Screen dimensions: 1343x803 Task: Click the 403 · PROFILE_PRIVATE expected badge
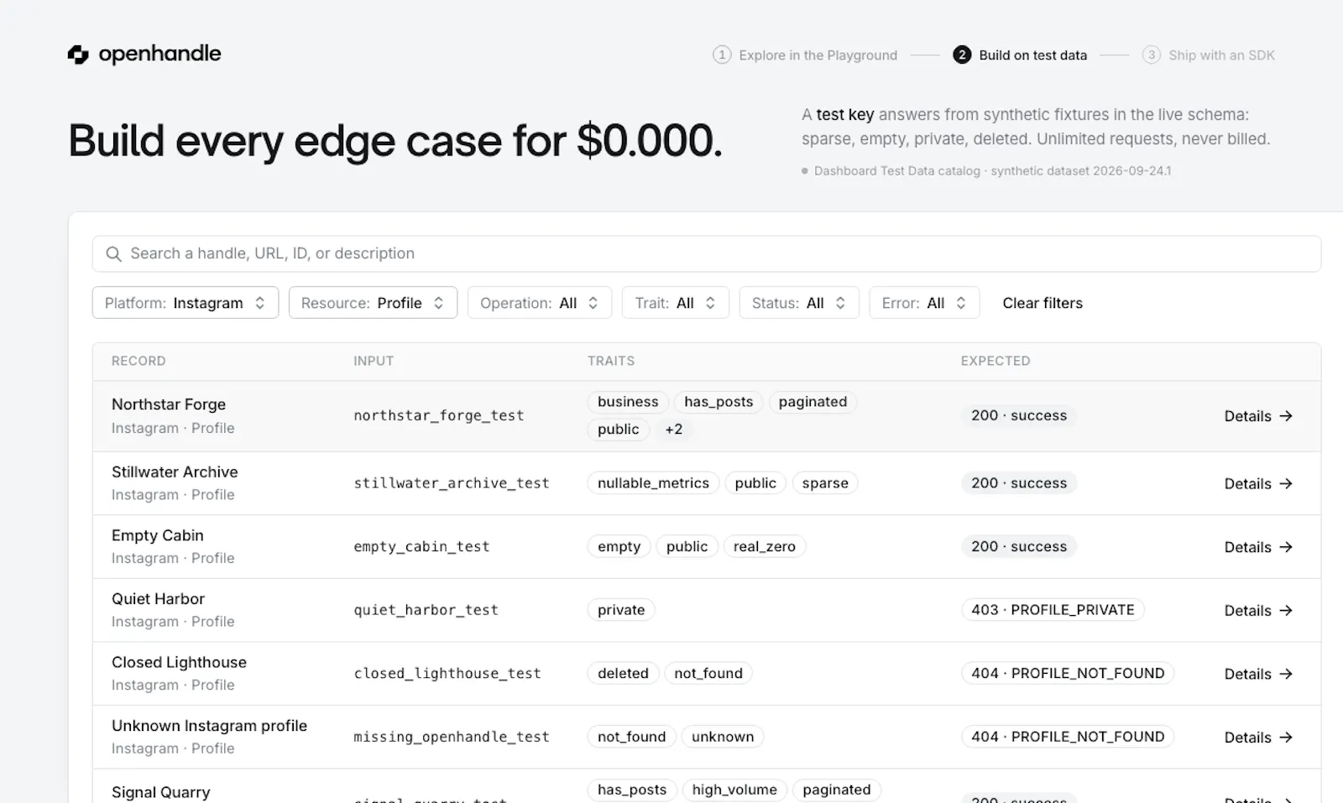(1053, 610)
